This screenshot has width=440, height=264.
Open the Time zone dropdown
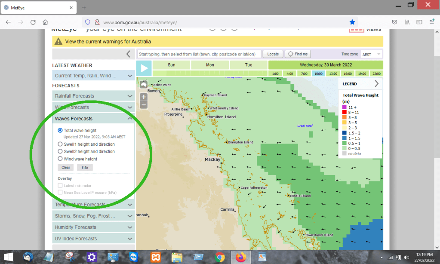click(372, 54)
